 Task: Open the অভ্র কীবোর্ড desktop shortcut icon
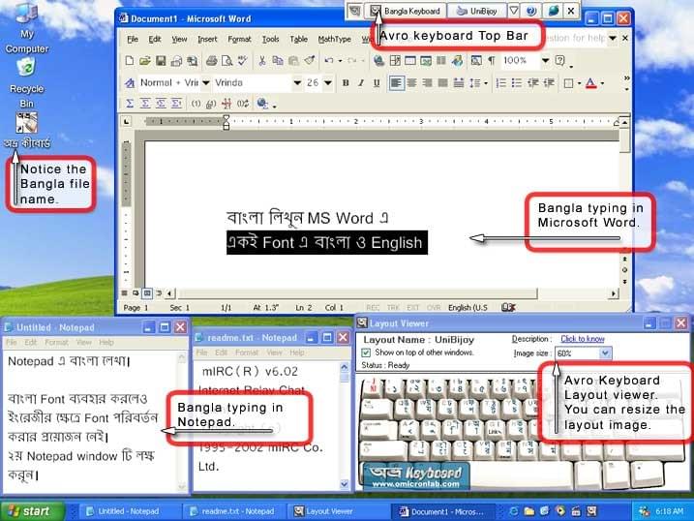point(26,122)
